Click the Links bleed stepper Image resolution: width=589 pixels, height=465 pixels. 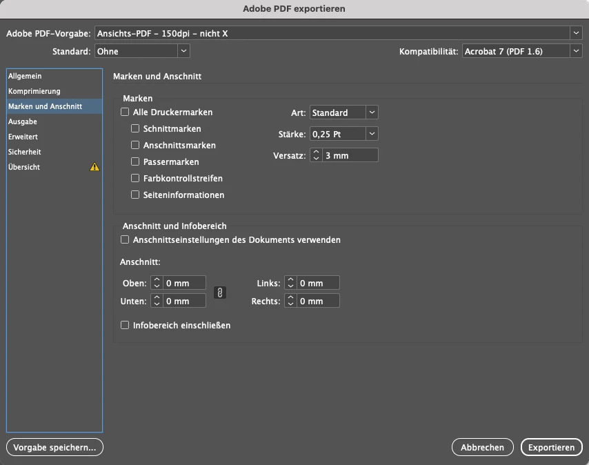coord(290,283)
